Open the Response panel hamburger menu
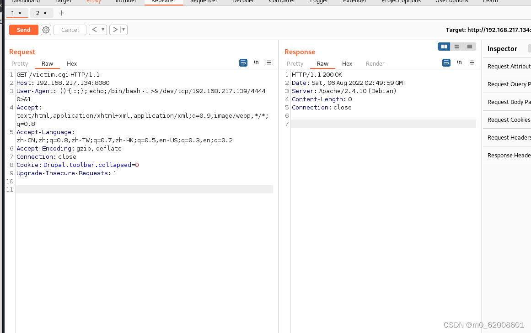Viewport: 531px width, 333px height. tap(472, 62)
